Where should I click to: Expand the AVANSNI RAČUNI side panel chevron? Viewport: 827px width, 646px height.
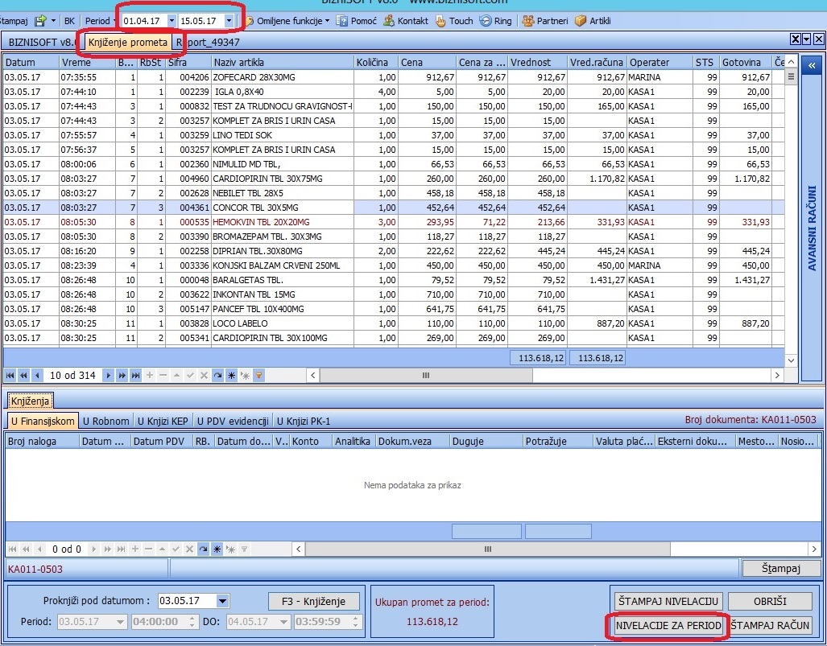812,65
